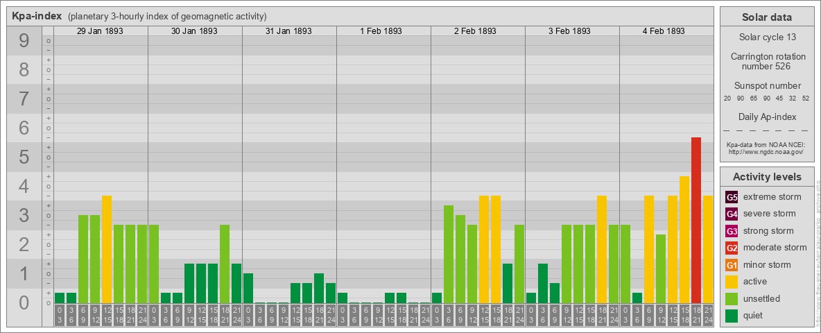This screenshot has width=821, height=333.
Task: Click the 12-15 hour label under 1 Feb 1893
Action: (x=390, y=315)
